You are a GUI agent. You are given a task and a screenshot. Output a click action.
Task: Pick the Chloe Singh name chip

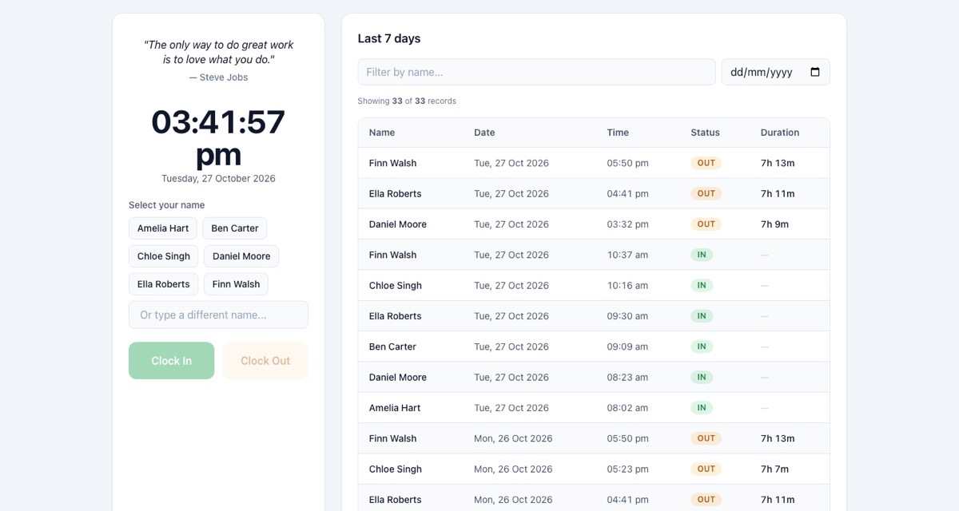coord(164,256)
